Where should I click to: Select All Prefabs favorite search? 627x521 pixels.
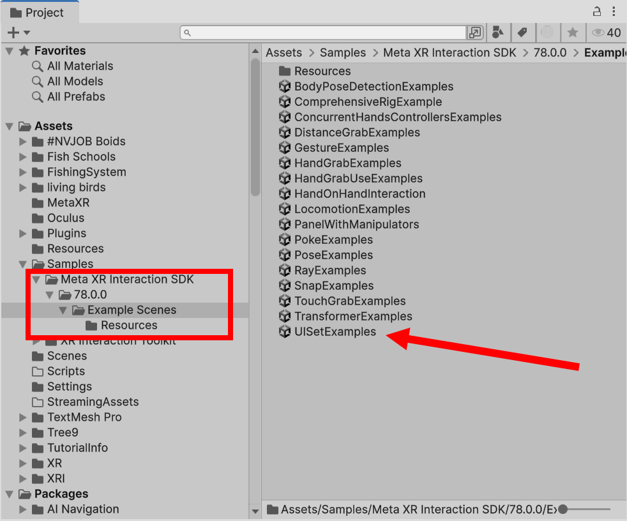coord(68,97)
